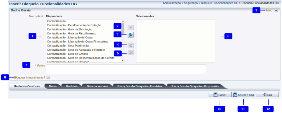Click the Disponíveis list scroll down arrow
The height and width of the screenshot is (113, 282).
(123, 60)
